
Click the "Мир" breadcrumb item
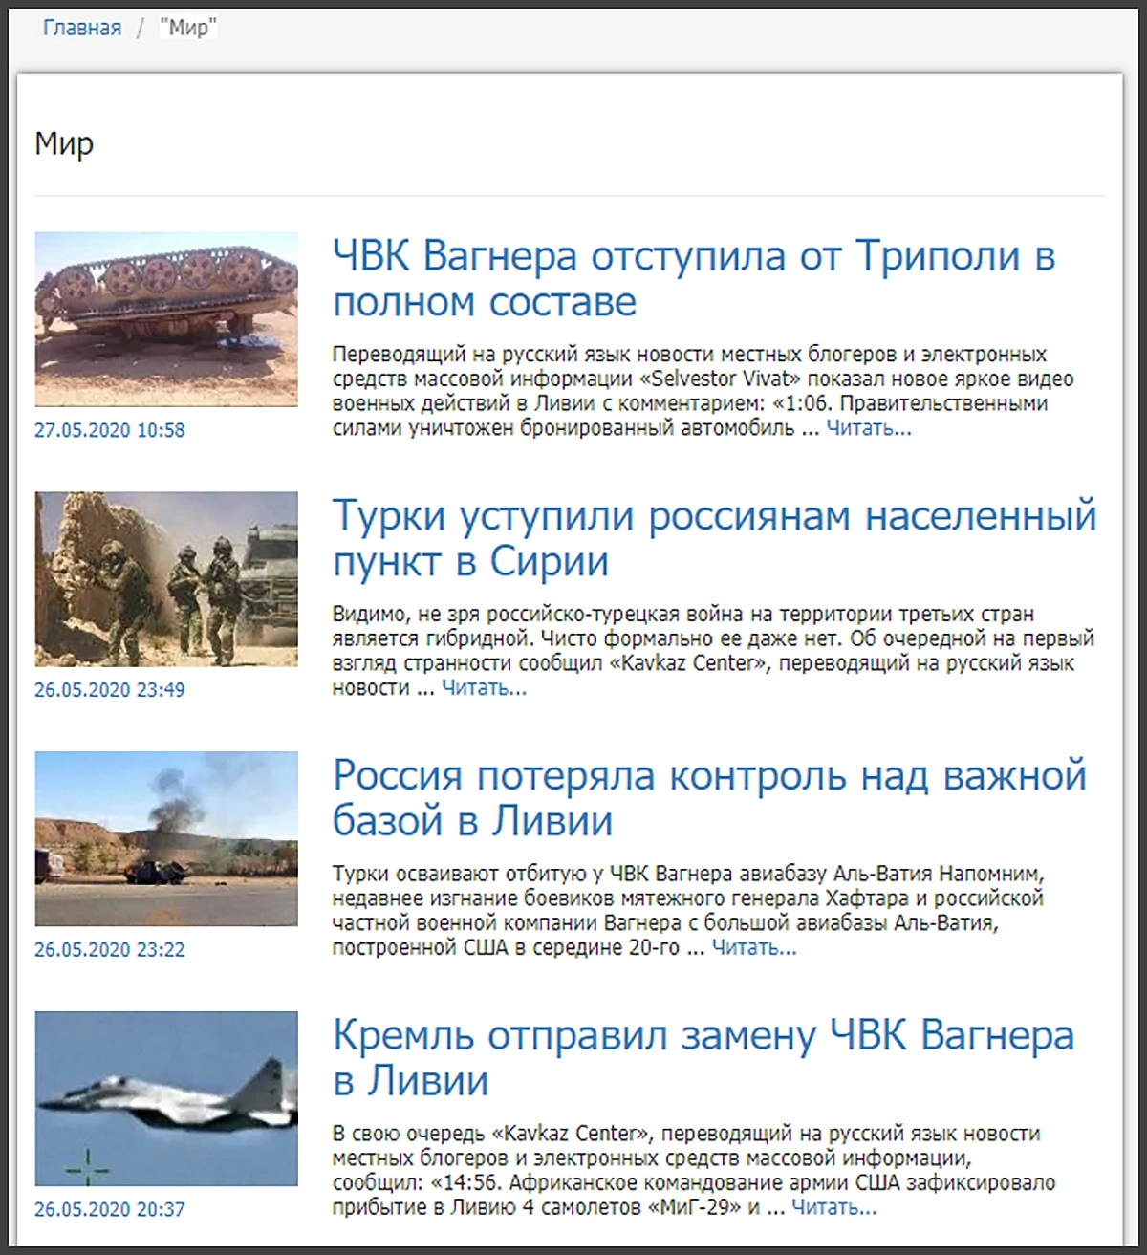coord(188,28)
